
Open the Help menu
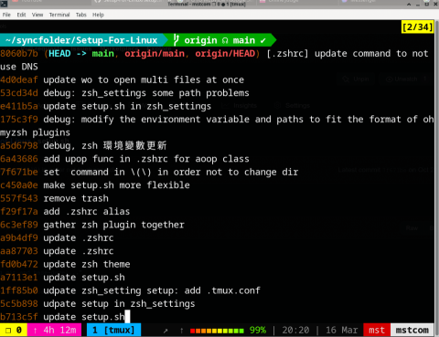coord(98,15)
